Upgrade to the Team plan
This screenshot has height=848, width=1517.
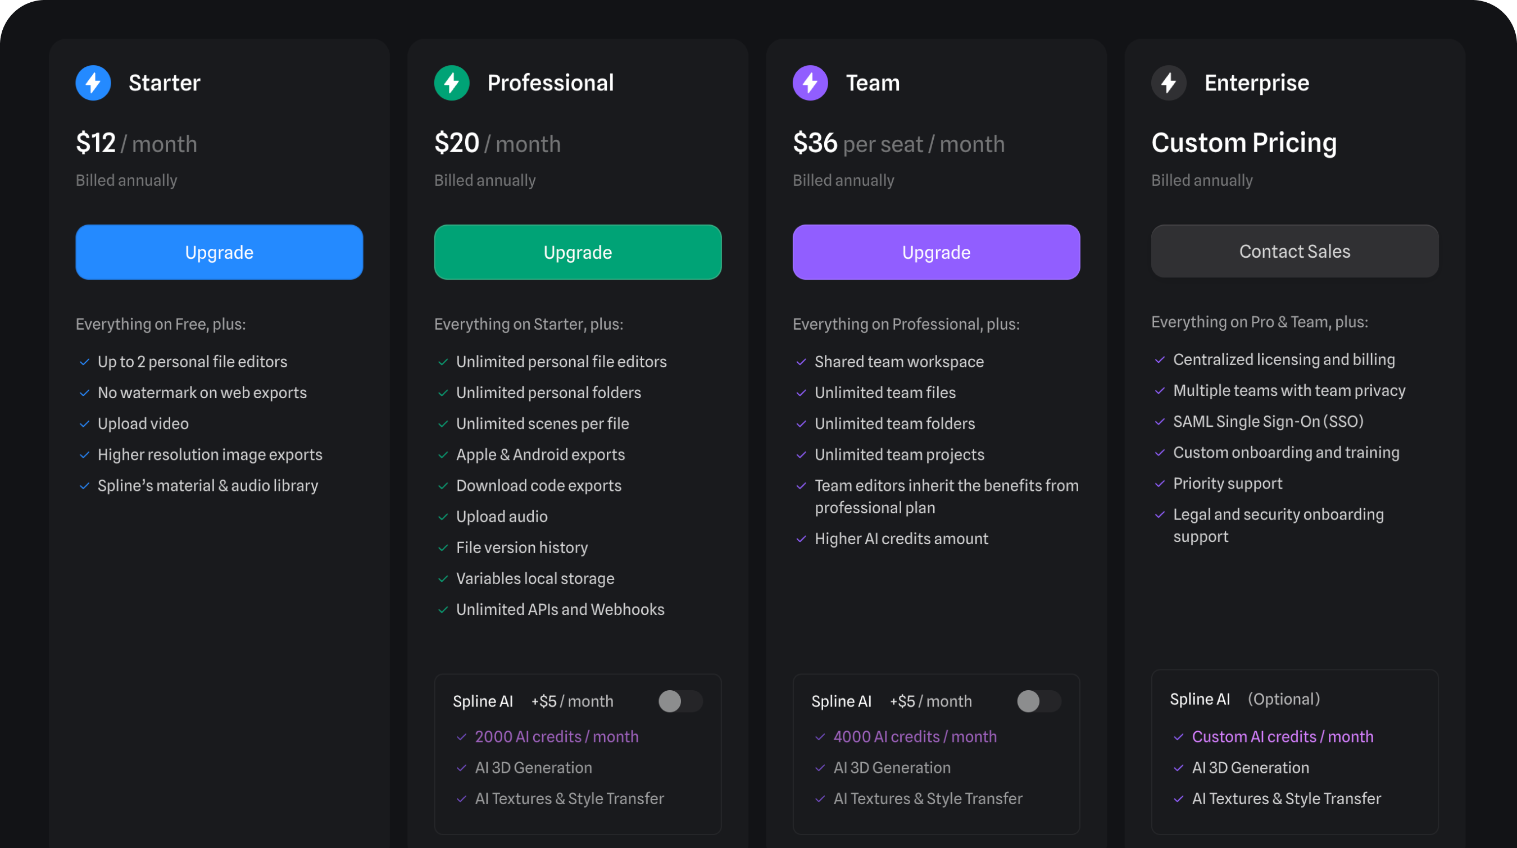point(935,252)
